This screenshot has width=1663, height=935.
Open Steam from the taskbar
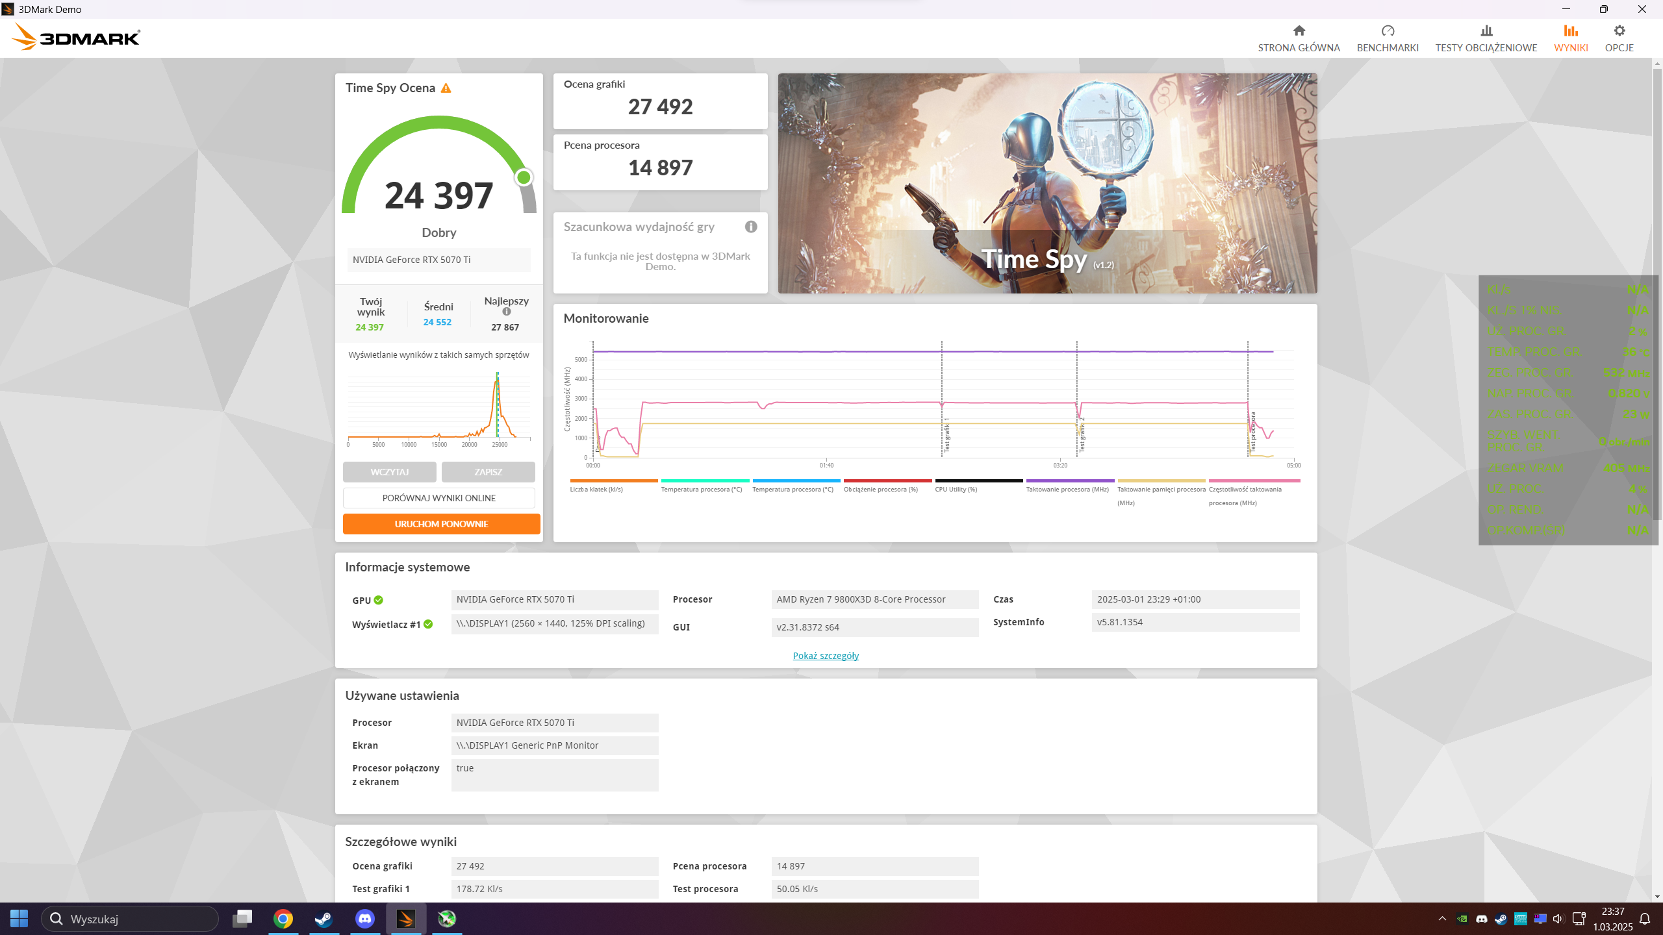324,919
